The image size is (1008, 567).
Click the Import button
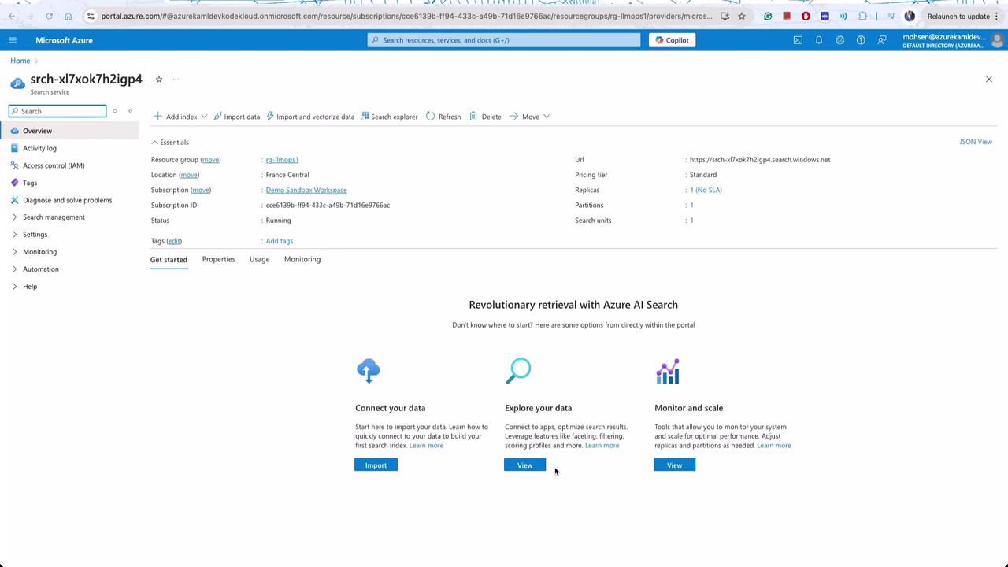(x=376, y=465)
